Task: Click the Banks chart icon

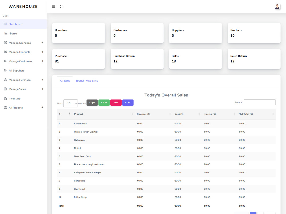Action: (6, 33)
